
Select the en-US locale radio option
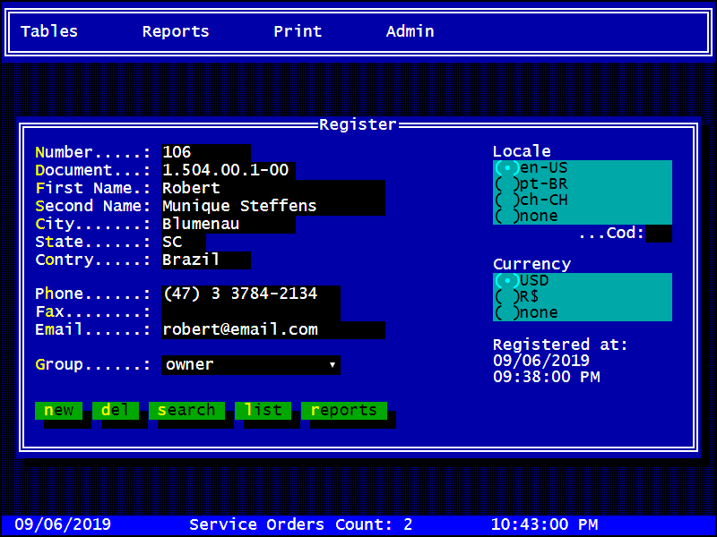pyautogui.click(x=582, y=168)
